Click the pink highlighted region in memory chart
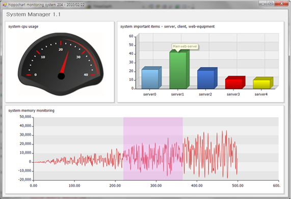 point(153,149)
